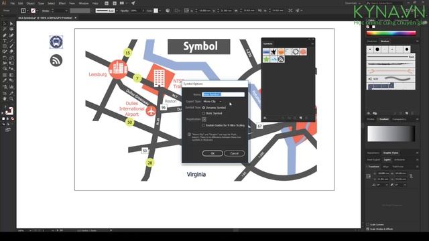Open the File menu
Image resolution: width=429 pixels, height=241 pixels.
(12, 3)
